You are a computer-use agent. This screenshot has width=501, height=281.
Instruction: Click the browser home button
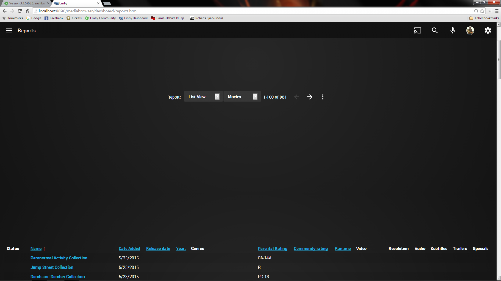(27, 11)
